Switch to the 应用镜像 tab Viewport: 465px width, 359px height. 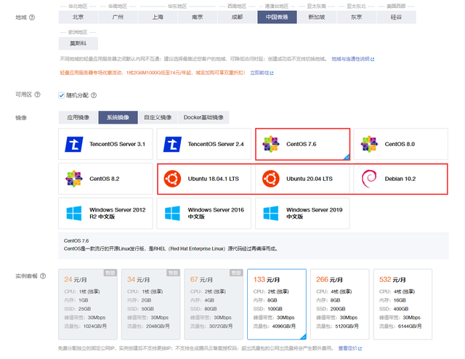click(x=78, y=118)
